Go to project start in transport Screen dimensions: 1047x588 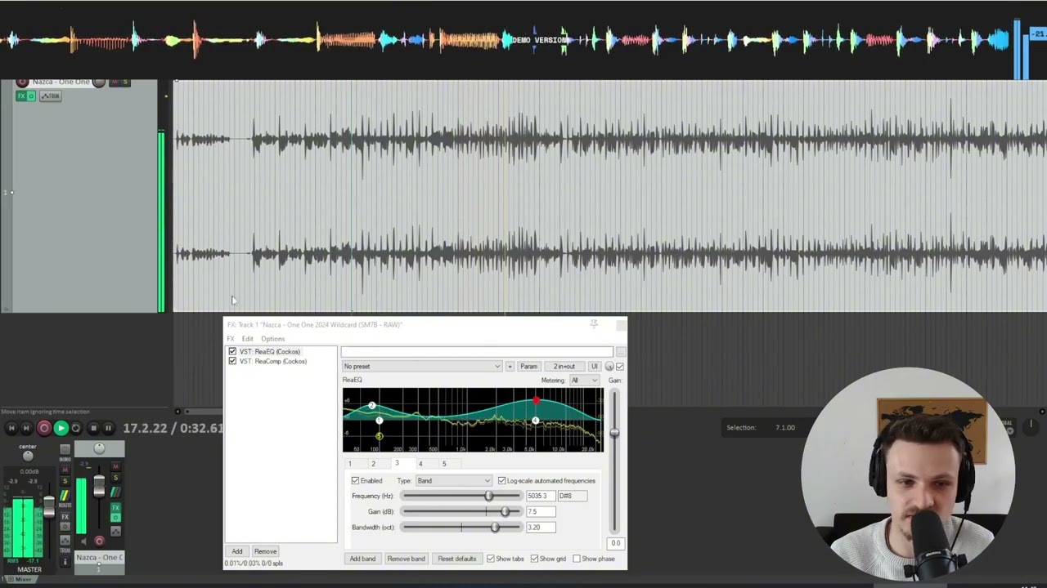click(x=11, y=428)
